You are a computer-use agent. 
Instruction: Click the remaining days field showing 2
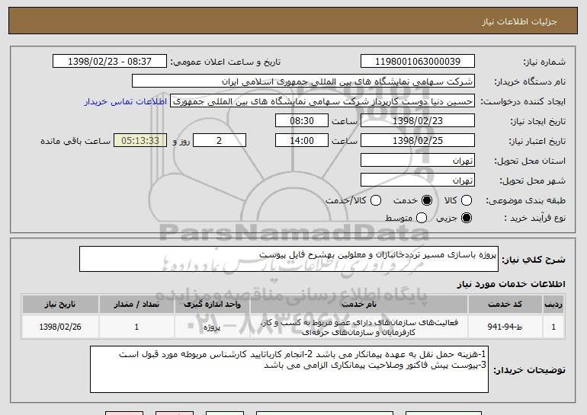pyautogui.click(x=220, y=141)
